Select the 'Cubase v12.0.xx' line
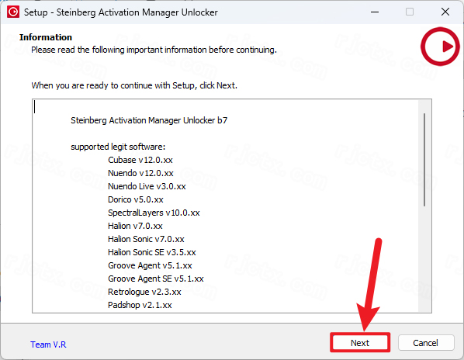The height and width of the screenshot is (360, 464). click(x=140, y=160)
